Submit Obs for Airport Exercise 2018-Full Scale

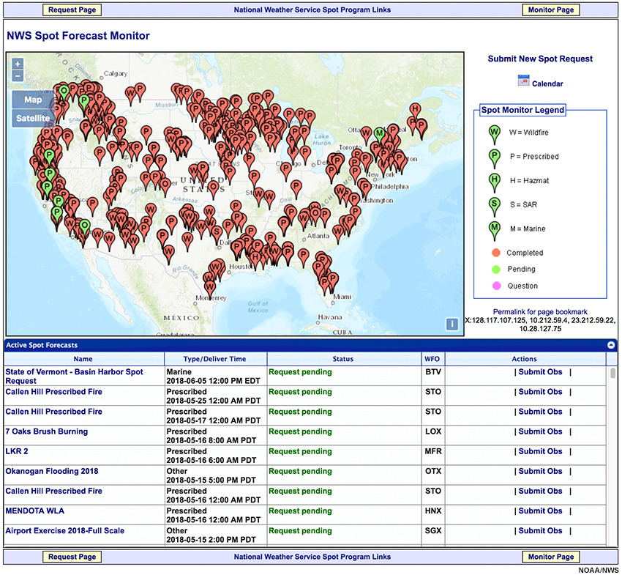pyautogui.click(x=540, y=530)
